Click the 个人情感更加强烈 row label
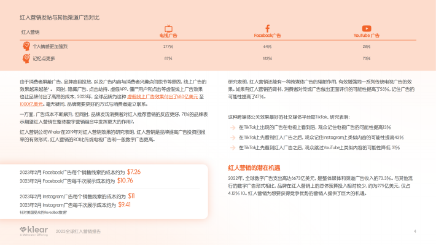Image resolution: width=436 pixels, height=245 pixels. coord(50,47)
